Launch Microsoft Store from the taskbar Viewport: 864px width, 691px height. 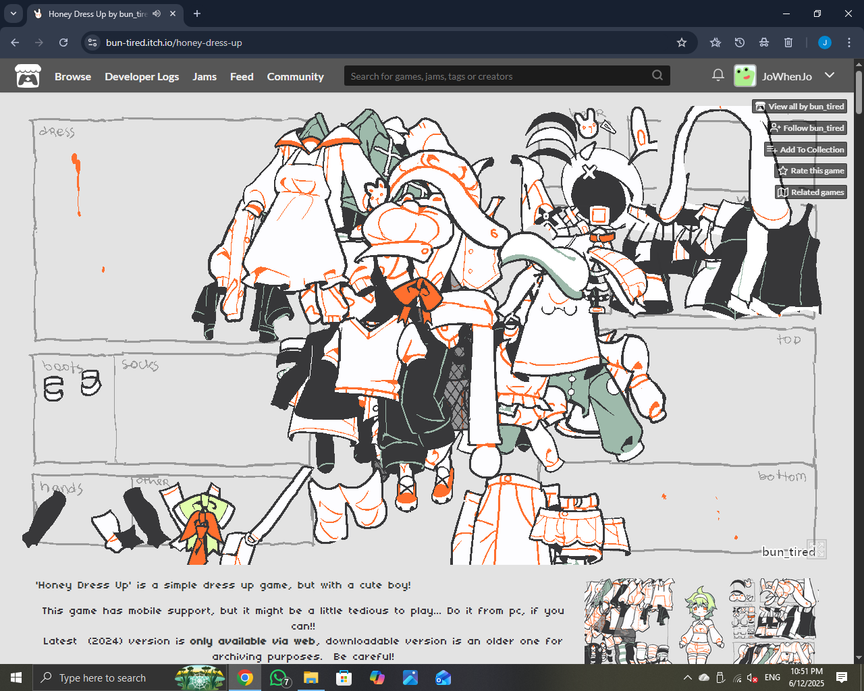344,678
